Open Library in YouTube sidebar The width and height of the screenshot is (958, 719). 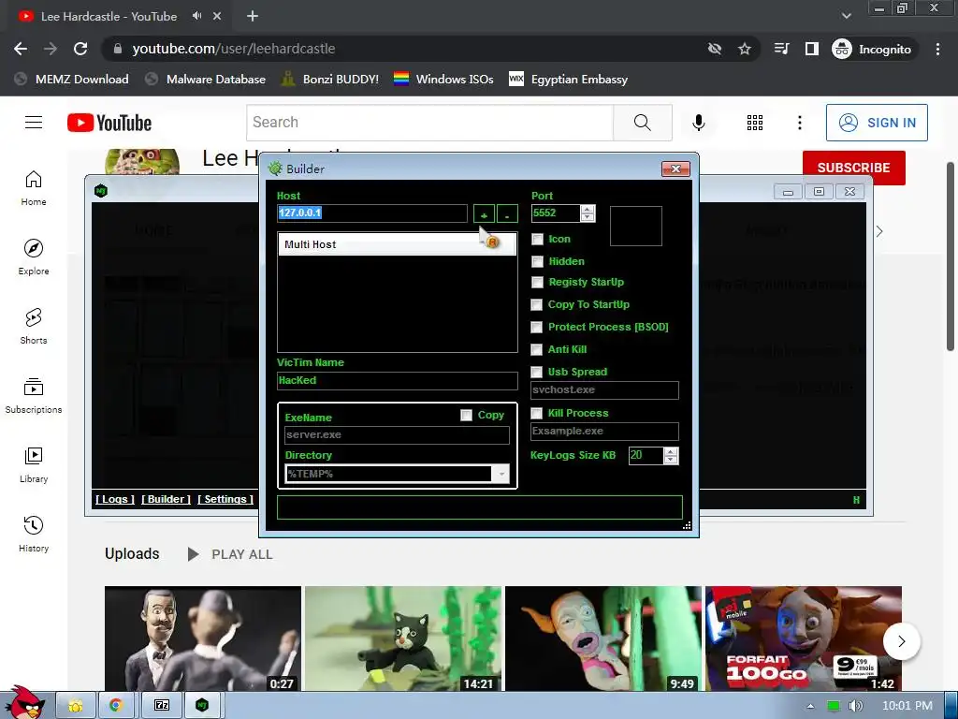point(34,465)
